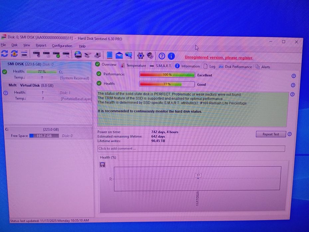Click the disk list view toolbar icon
Image resolution: width=309 pixels, height=232 pixels.
coord(24,54)
